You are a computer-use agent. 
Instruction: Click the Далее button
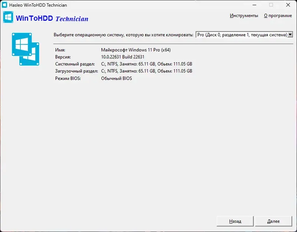(x=273, y=221)
